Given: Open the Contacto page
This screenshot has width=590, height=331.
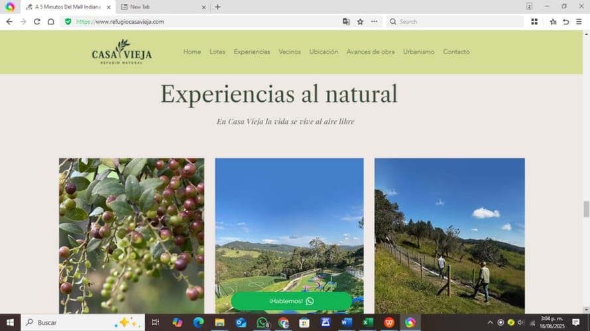Looking at the screenshot, I should click(456, 52).
